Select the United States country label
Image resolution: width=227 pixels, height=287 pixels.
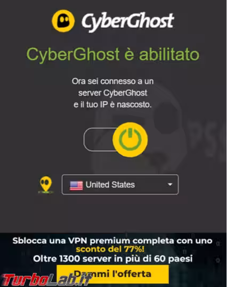(110, 184)
